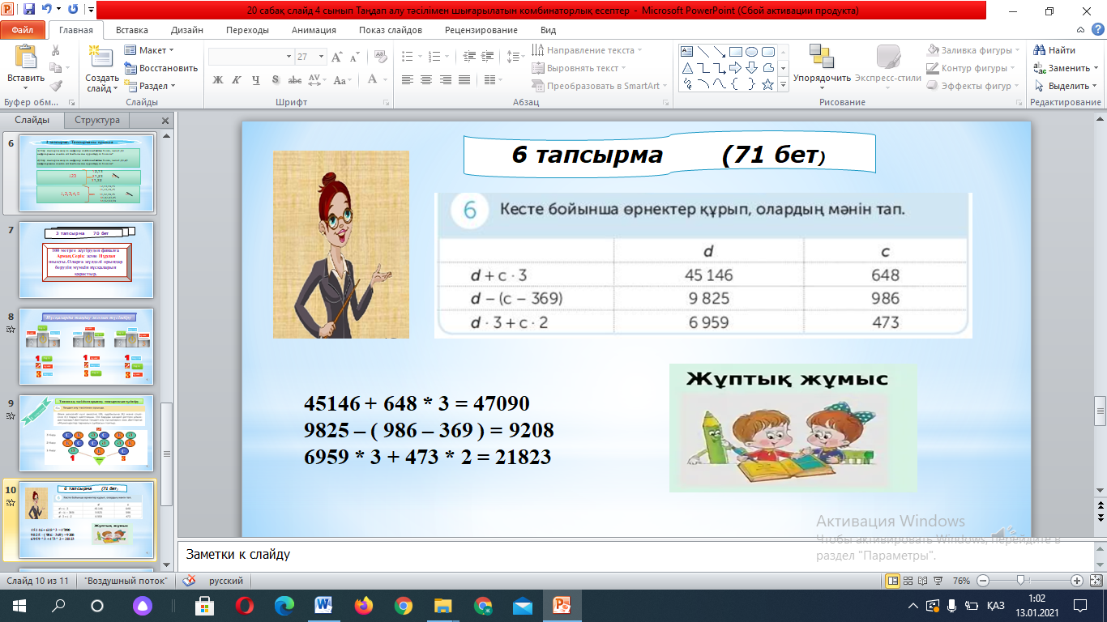Select the Oval shape in gallery
The image size is (1107, 622).
752,51
